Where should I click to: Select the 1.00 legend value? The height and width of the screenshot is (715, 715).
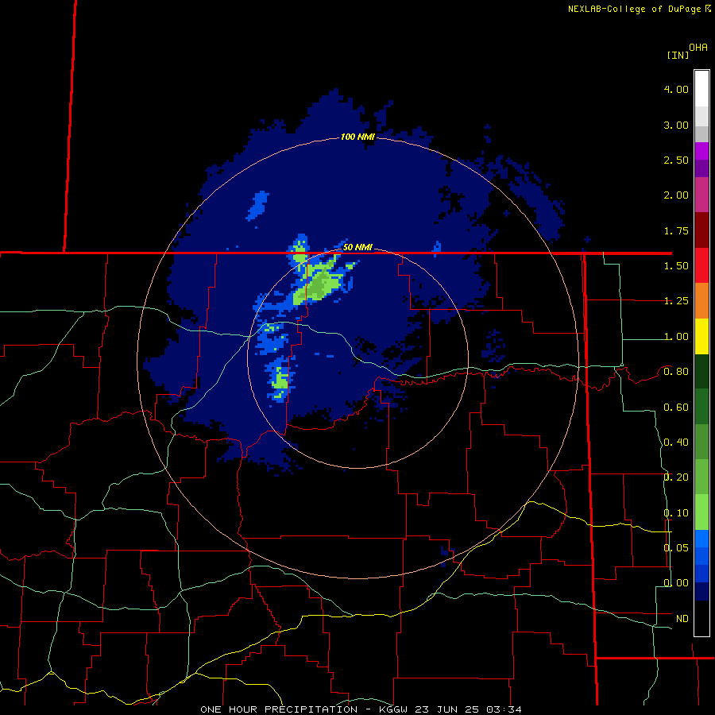tap(676, 337)
